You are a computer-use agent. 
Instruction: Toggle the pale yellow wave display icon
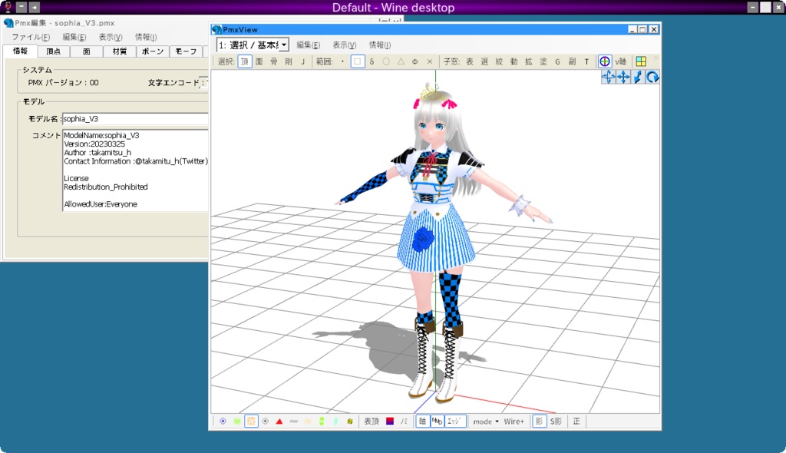(308, 422)
